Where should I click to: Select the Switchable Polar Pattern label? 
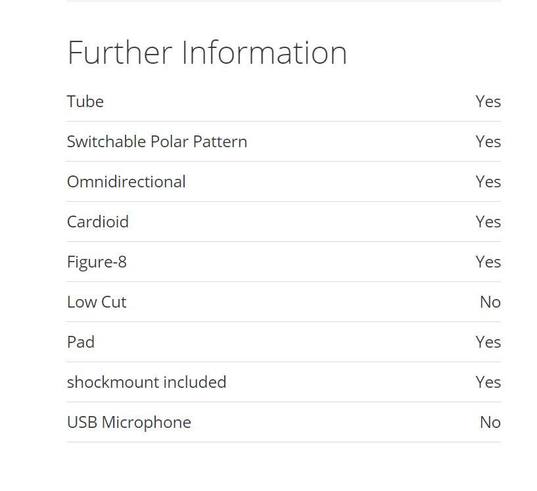pyautogui.click(x=157, y=141)
